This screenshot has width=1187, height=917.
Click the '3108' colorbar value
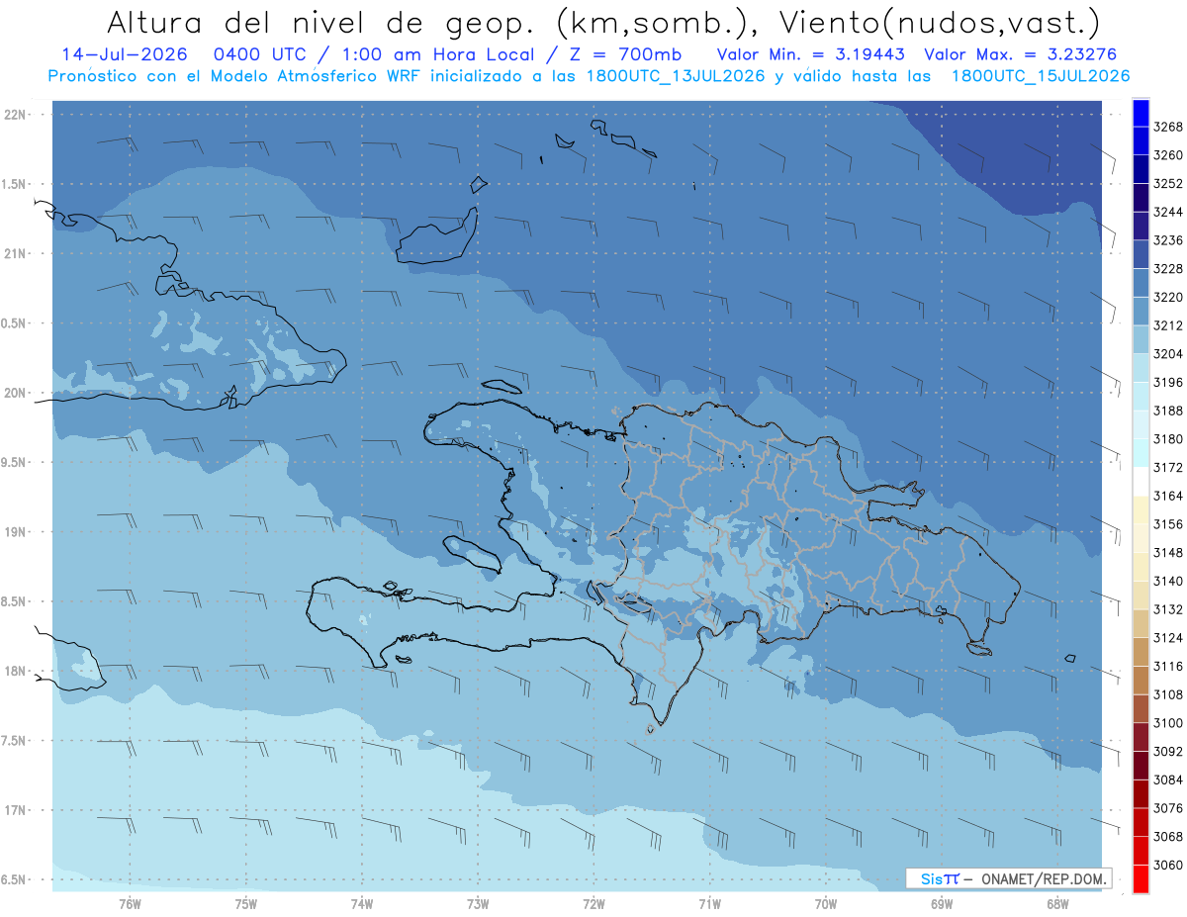pos(1167,694)
